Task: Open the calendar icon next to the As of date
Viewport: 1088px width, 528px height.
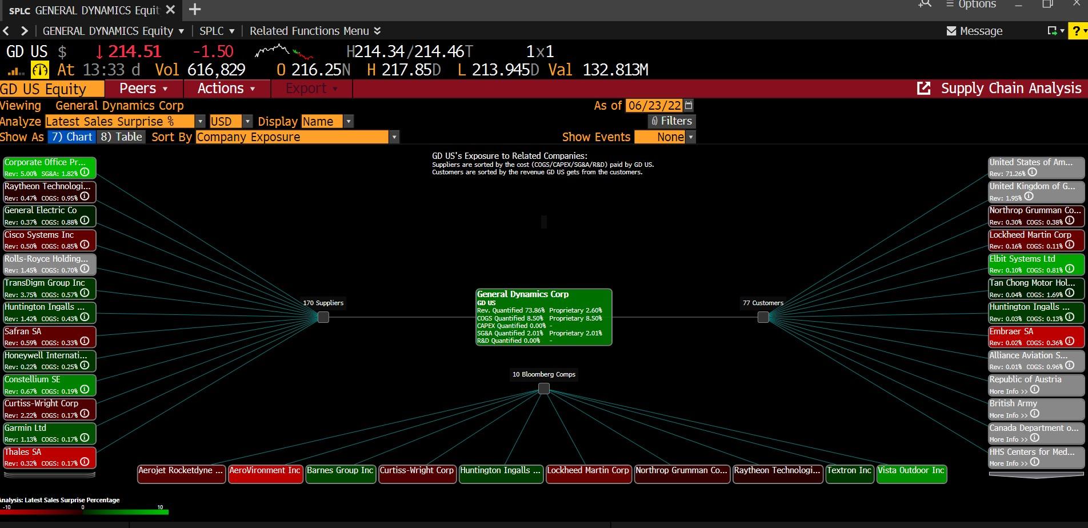Action: (x=689, y=105)
